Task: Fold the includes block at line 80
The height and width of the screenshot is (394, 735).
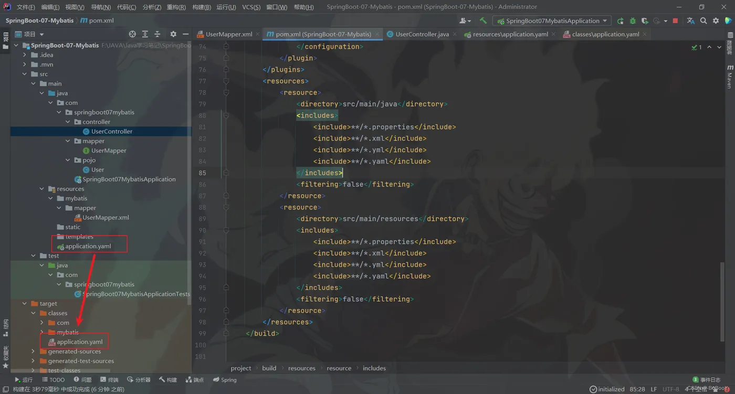Action: (x=226, y=115)
